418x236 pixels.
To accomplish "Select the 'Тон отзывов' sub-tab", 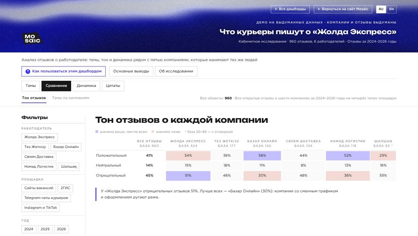I will tap(34, 98).
